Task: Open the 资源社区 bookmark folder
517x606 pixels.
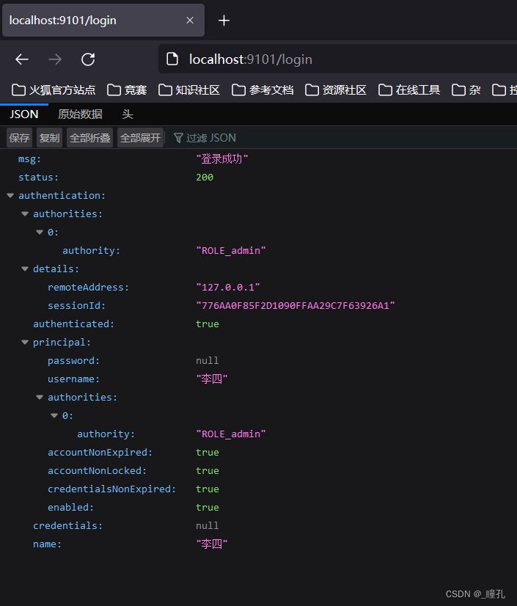Action: [x=336, y=90]
